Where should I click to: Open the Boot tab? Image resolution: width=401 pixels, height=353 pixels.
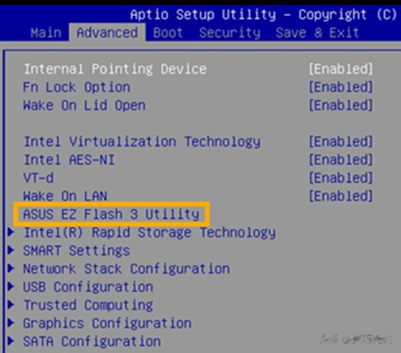168,33
